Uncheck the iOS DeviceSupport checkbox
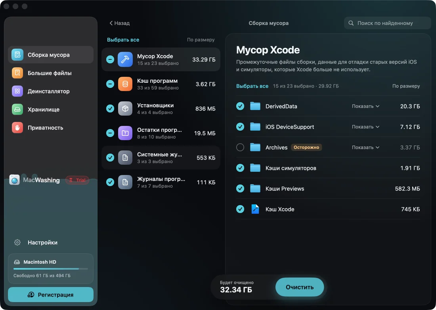This screenshot has height=310, width=436. click(240, 127)
